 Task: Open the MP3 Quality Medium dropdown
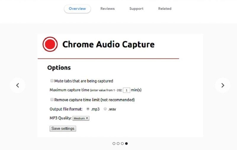click(x=81, y=118)
